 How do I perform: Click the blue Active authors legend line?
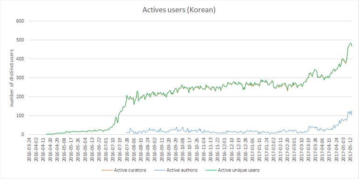point(159,170)
